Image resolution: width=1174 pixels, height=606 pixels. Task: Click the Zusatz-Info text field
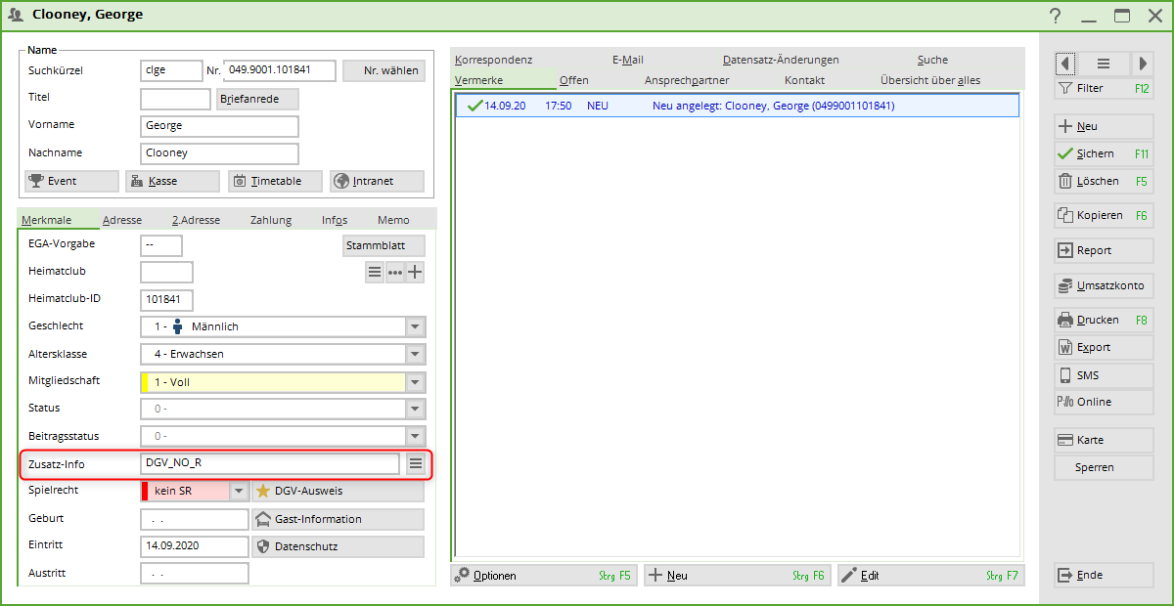270,463
